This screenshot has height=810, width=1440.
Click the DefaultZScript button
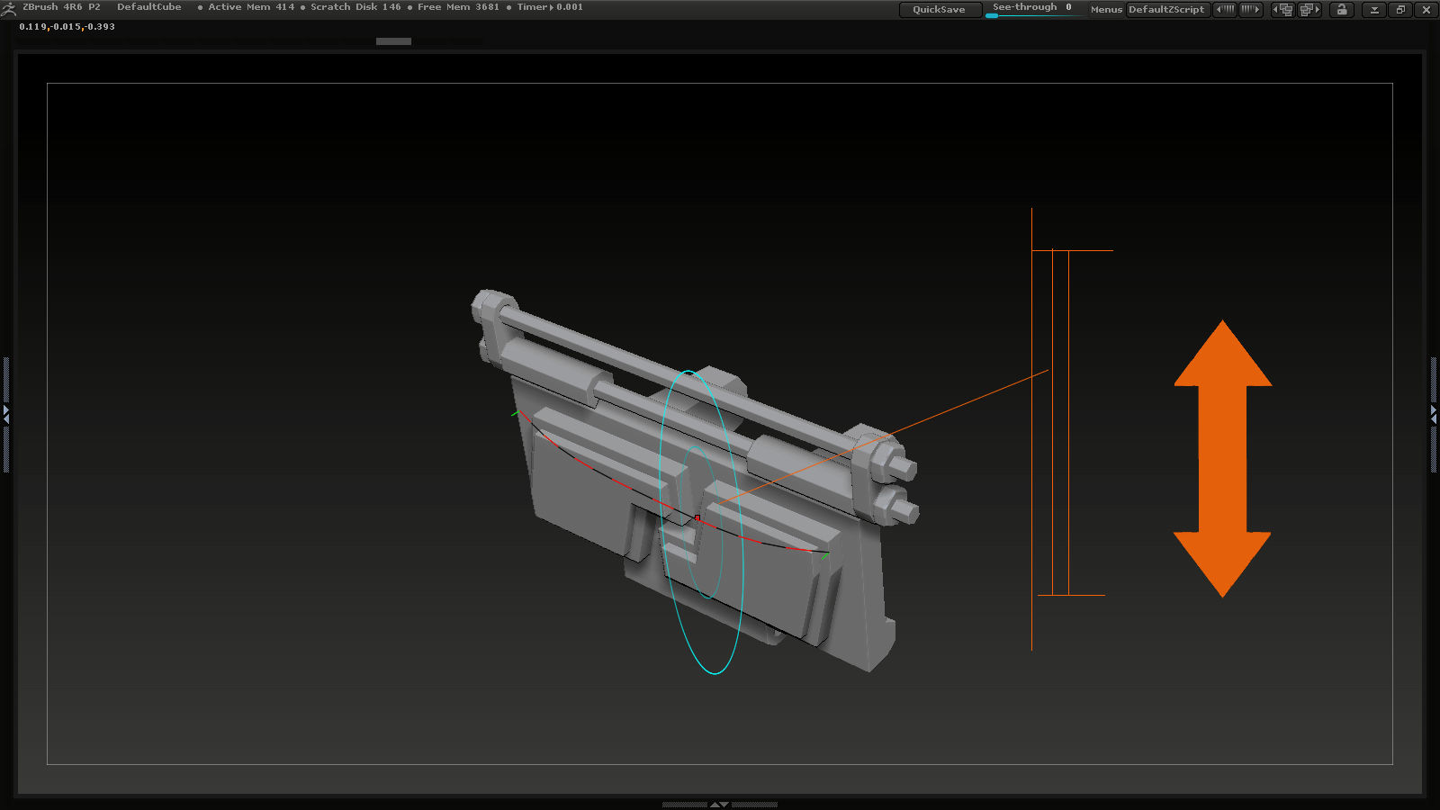click(1168, 10)
